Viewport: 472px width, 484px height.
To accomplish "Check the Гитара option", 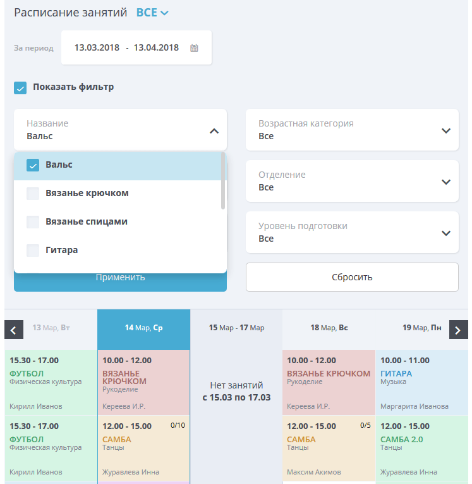I will pyautogui.click(x=33, y=251).
